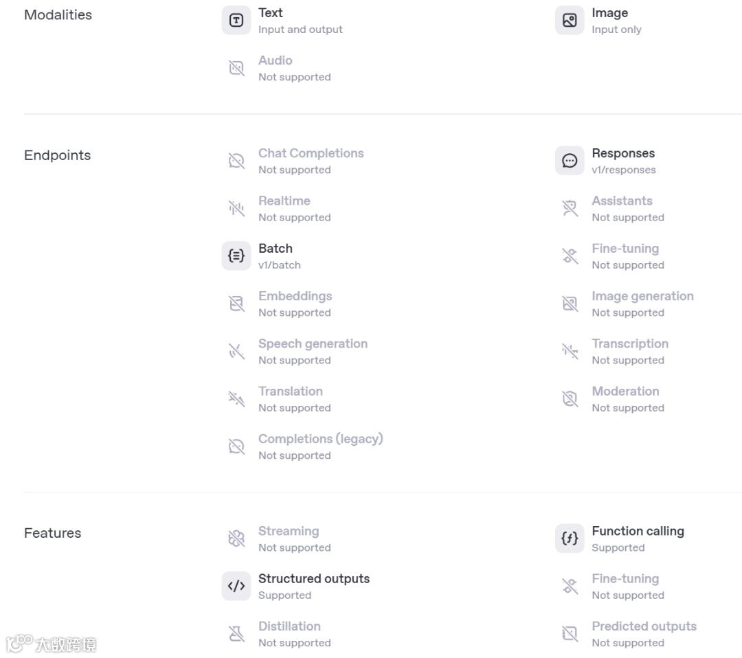Click the disabled Moderation shield icon
This screenshot has height=658, width=742.
[x=570, y=399]
